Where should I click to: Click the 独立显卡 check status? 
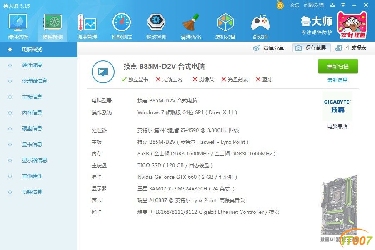tap(135, 80)
